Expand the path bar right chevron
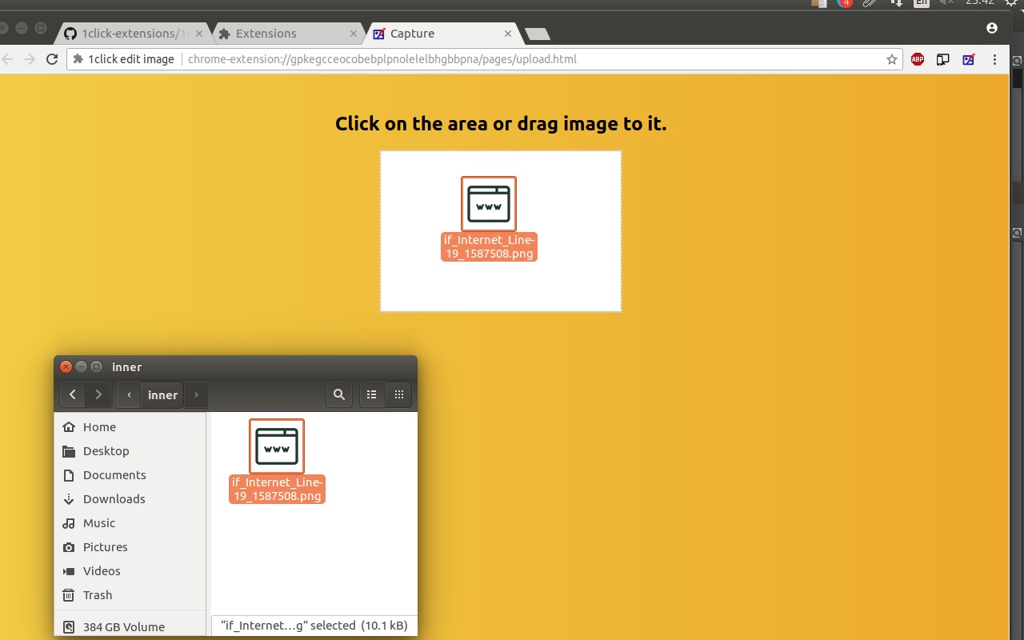 (196, 394)
